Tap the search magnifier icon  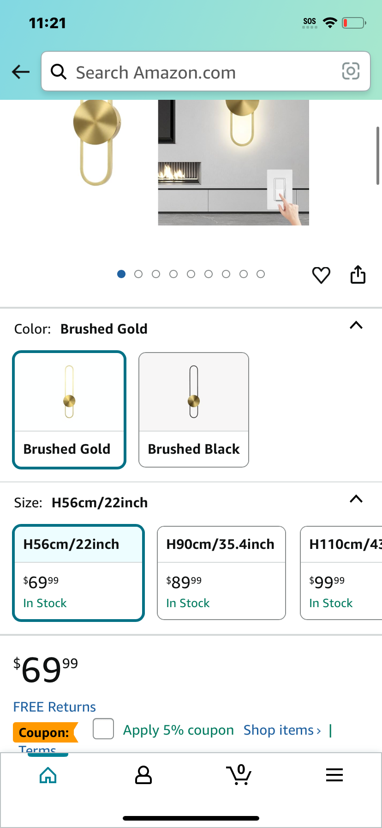[59, 72]
